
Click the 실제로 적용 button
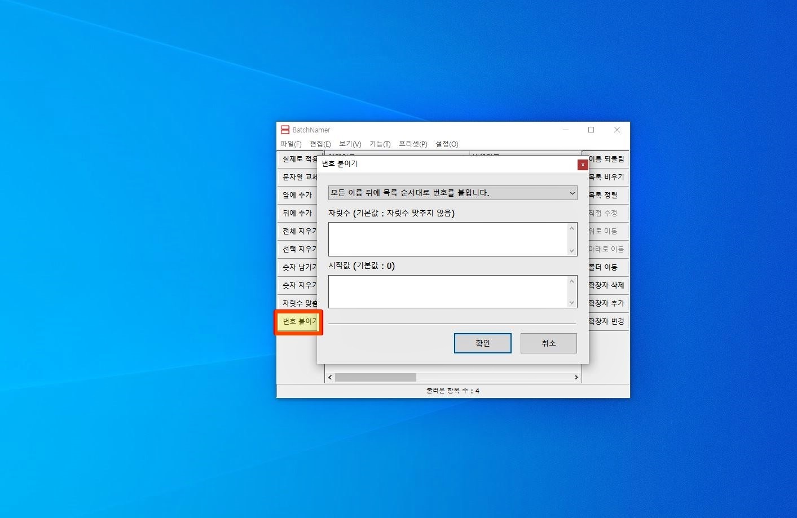click(298, 159)
